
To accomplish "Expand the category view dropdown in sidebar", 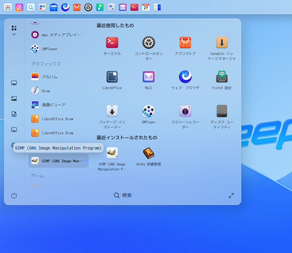I will click(x=14, y=30).
